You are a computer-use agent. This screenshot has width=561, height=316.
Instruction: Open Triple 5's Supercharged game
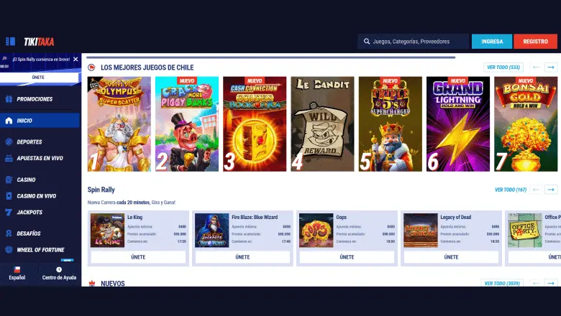391,124
